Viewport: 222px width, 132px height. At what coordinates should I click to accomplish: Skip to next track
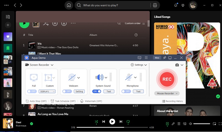point(121,122)
